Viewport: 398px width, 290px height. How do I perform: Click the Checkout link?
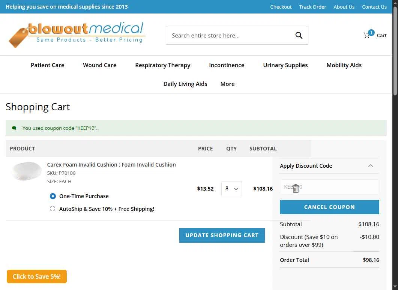pyautogui.click(x=281, y=7)
